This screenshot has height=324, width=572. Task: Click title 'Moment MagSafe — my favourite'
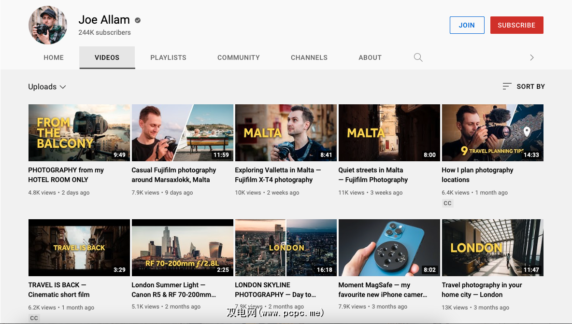pos(383,290)
